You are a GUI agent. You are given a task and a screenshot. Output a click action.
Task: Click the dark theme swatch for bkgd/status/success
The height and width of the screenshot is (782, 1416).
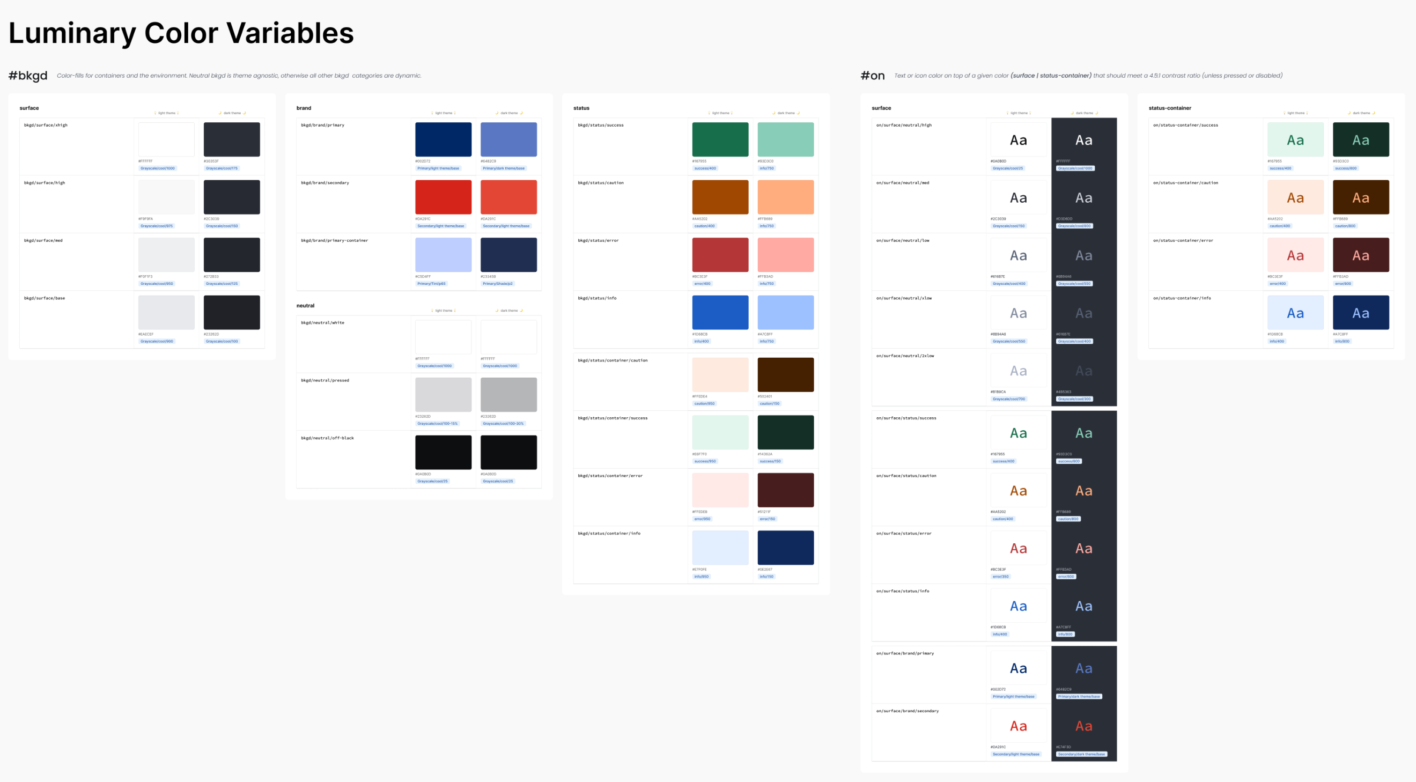[786, 139]
